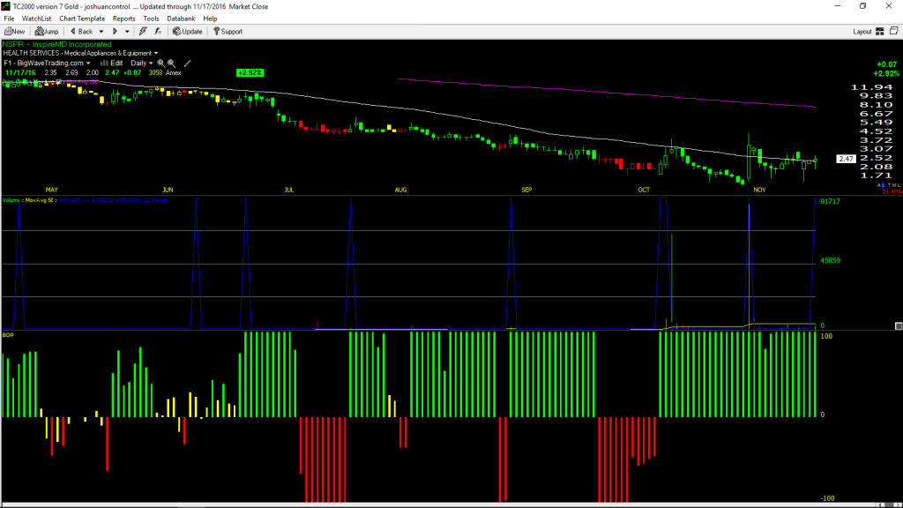Viewport: 903px width, 508px height.
Task: Open the Databank menu
Action: point(181,19)
